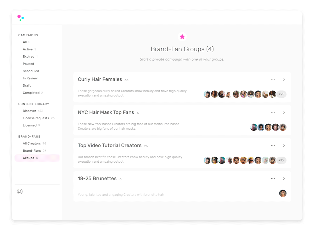The width and height of the screenshot is (314, 240).
Task: Click the app logo in top-left corner
Action: pos(20,18)
